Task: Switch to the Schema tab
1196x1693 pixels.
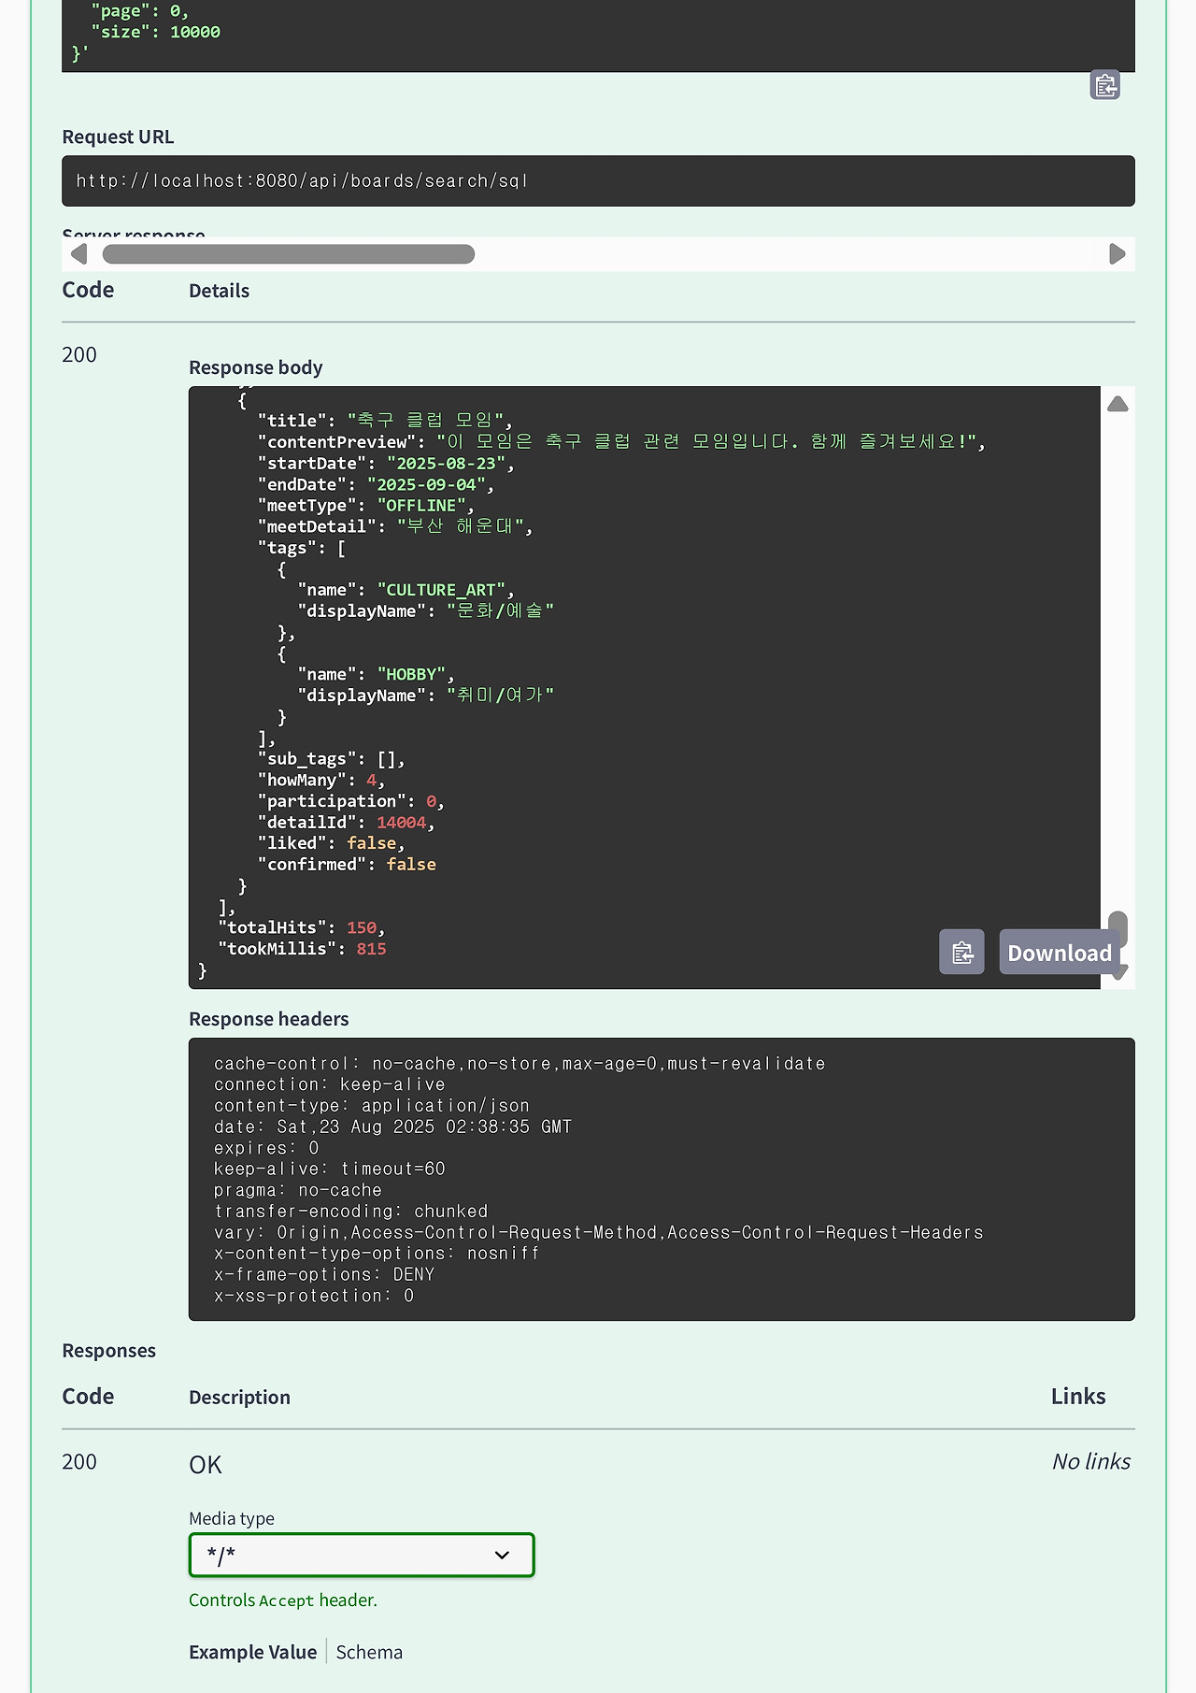Action: pyautogui.click(x=369, y=1652)
